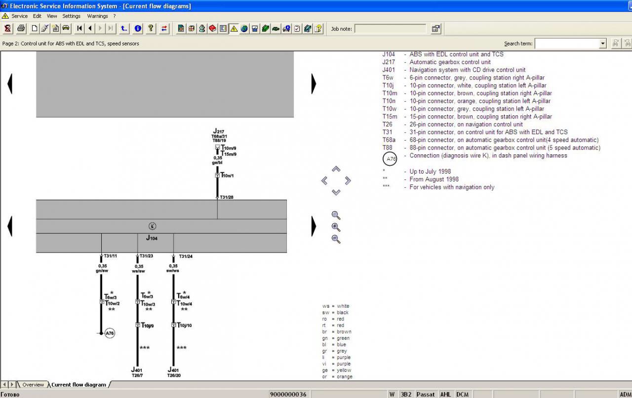Open the ? help menu
This screenshot has height=398, width=632.
click(114, 16)
